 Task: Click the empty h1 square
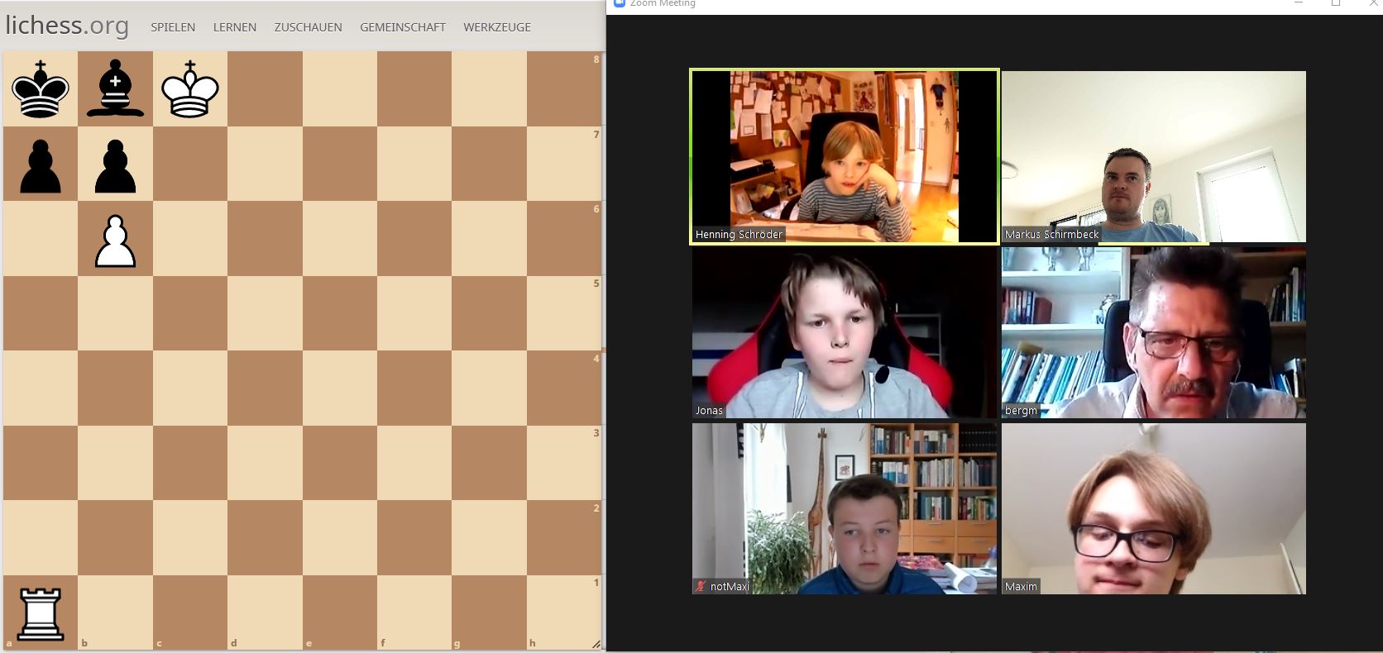click(564, 612)
